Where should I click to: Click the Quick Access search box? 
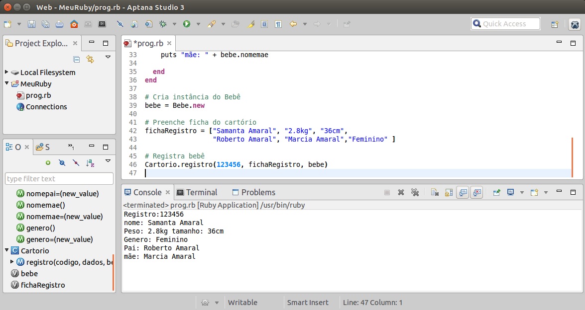505,24
